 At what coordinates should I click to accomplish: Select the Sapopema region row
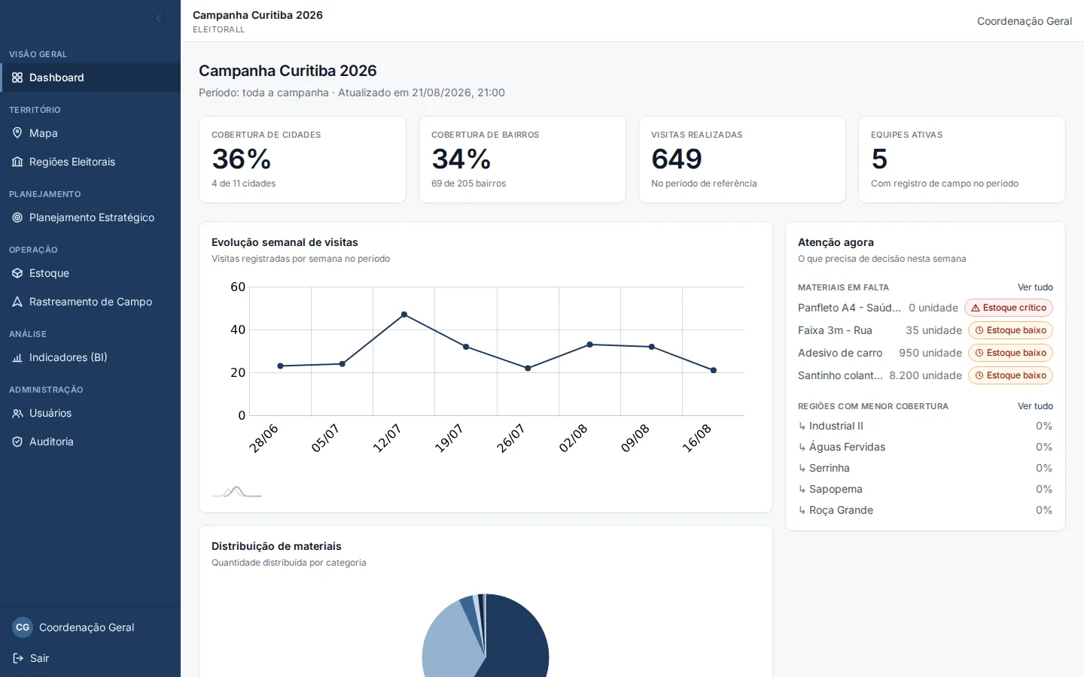925,489
